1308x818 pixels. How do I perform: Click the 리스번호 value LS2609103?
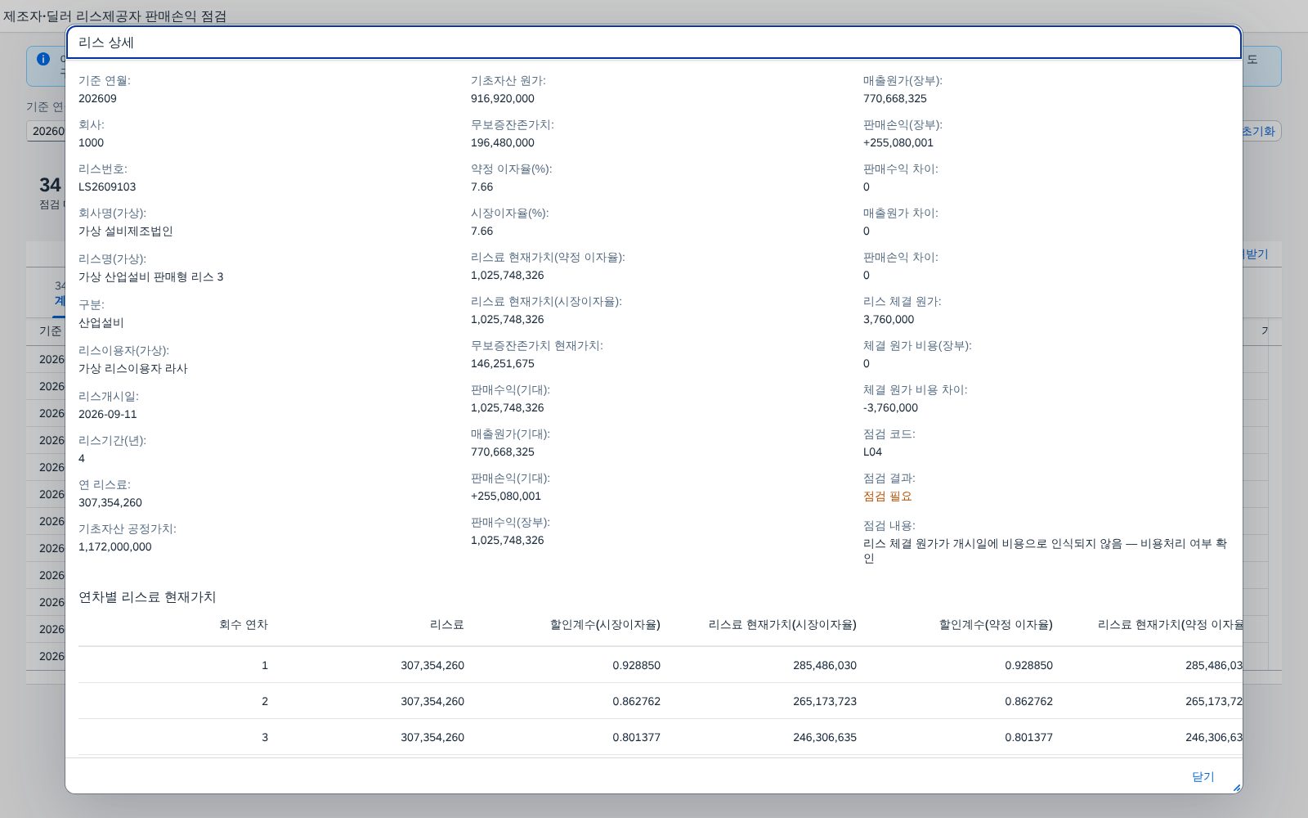[x=107, y=187]
